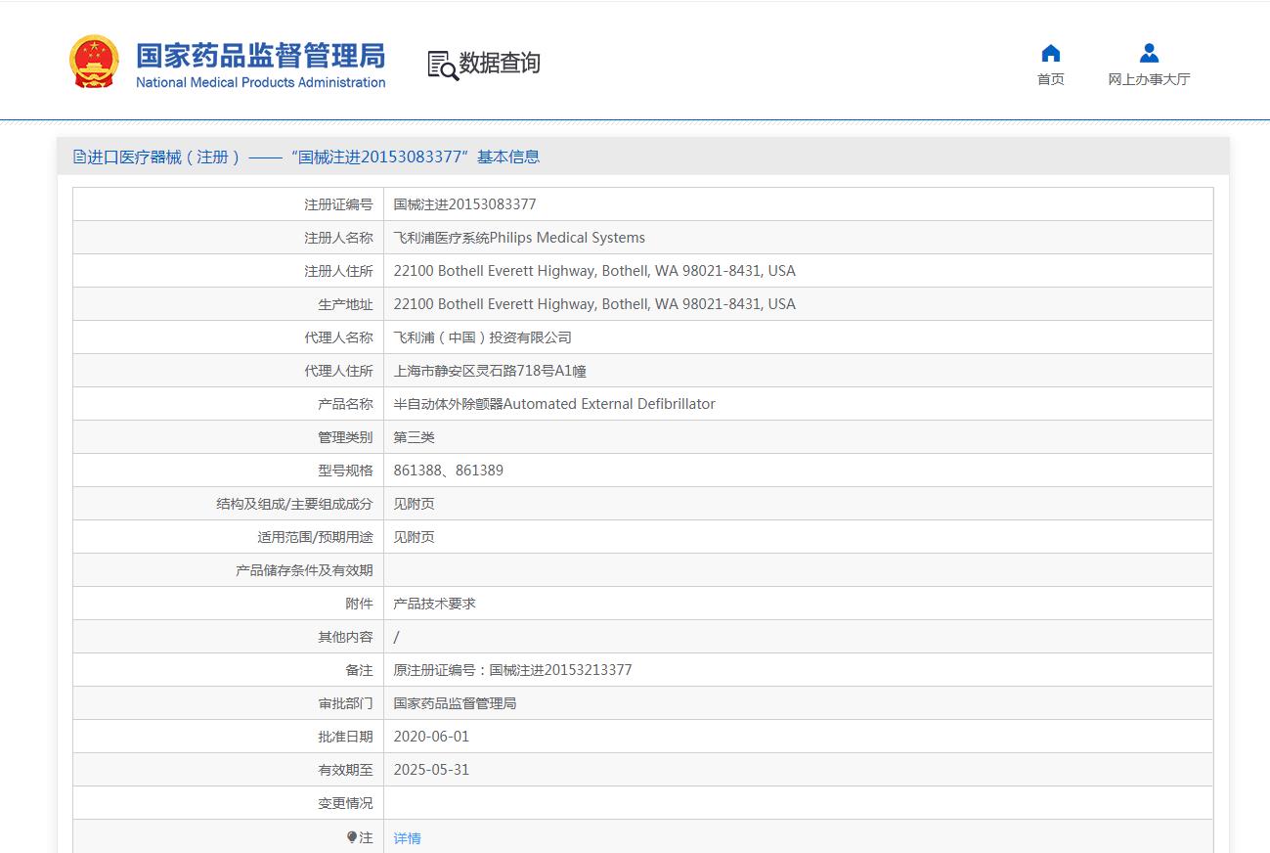
Task: Click National Medical Products Administration subtitle
Action: pyautogui.click(x=260, y=82)
